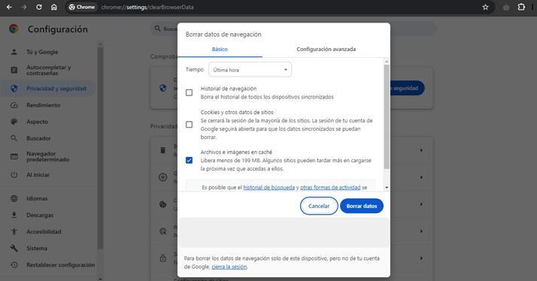This screenshot has width=537, height=281.
Task: Click the cierra la sesión link
Action: tap(229, 267)
